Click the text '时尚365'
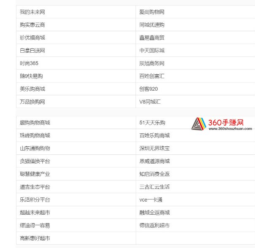This screenshot has width=255, height=248. [x=29, y=63]
